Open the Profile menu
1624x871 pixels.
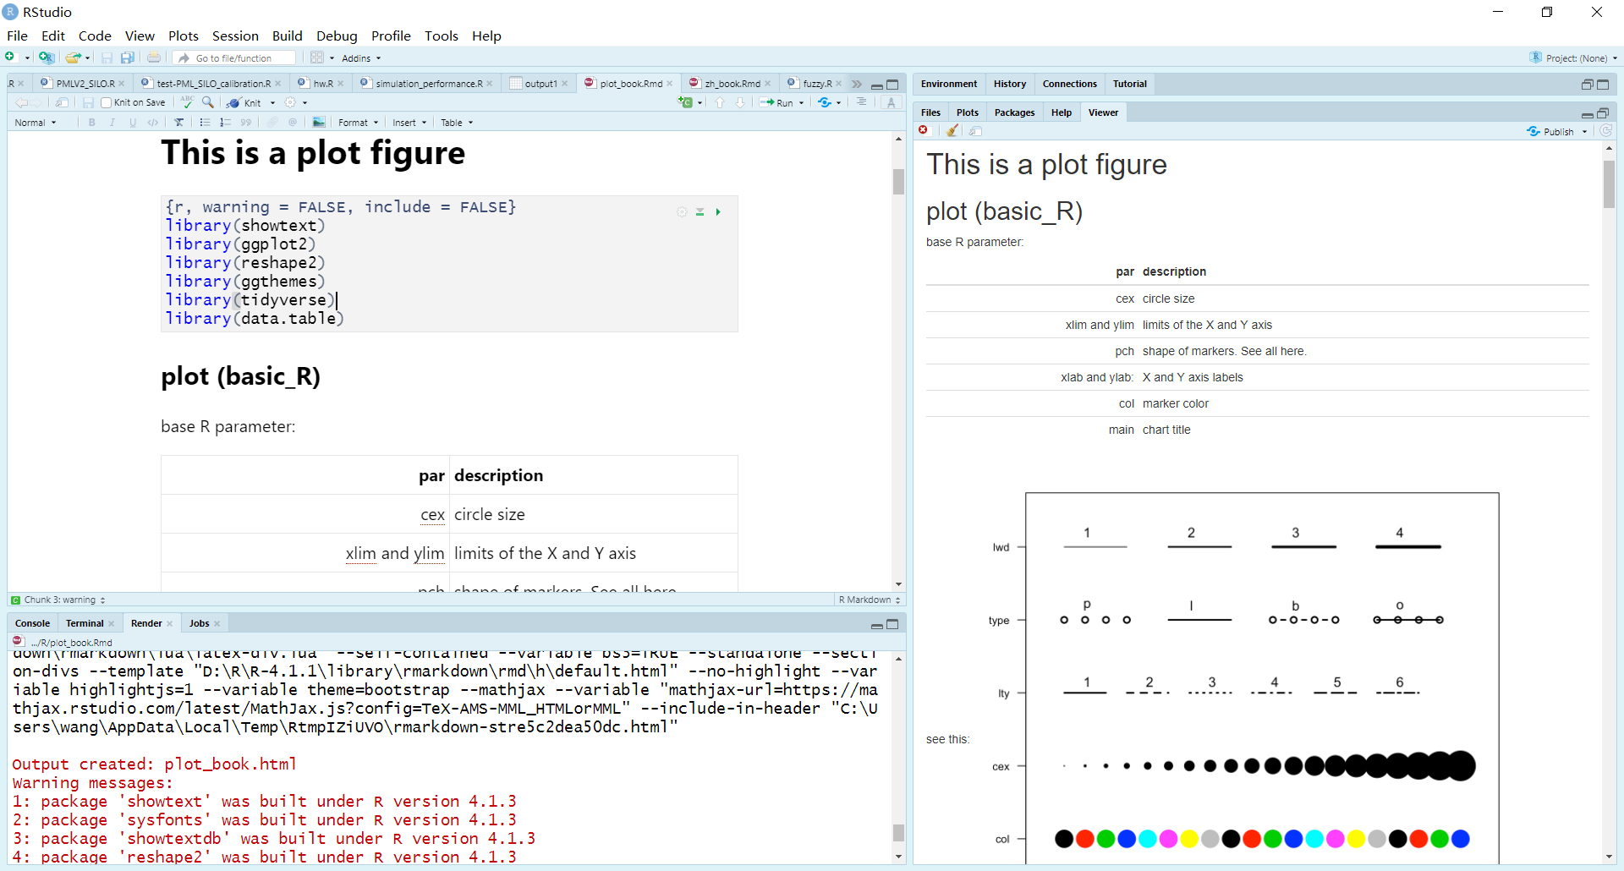coord(391,36)
